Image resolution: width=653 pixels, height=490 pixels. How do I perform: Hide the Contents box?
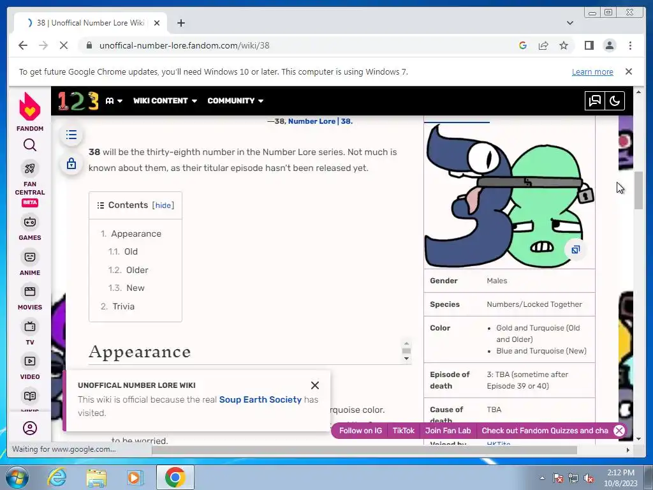[x=163, y=205]
